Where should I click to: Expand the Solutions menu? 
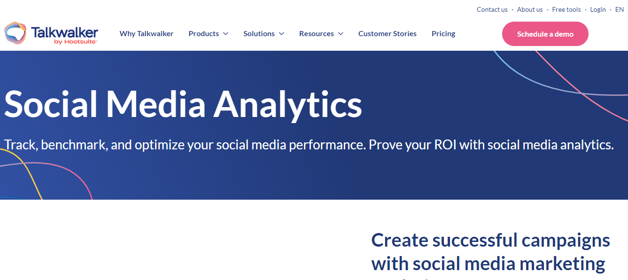260,33
